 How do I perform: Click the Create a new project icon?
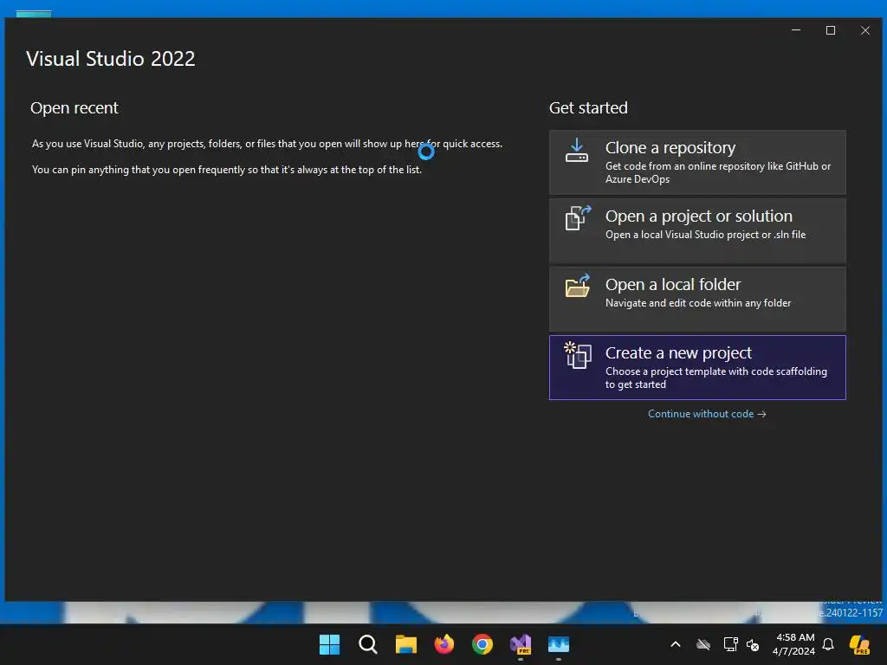(x=578, y=355)
